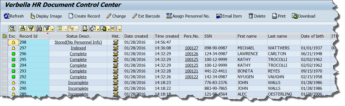Open personnel number 100121 link
Image resolution: width=345 pixels, height=106 pixels.
click(192, 71)
